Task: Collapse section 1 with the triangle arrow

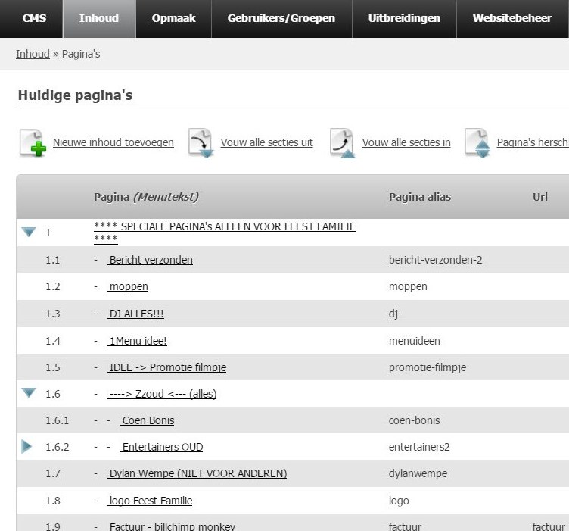Action: 29,233
